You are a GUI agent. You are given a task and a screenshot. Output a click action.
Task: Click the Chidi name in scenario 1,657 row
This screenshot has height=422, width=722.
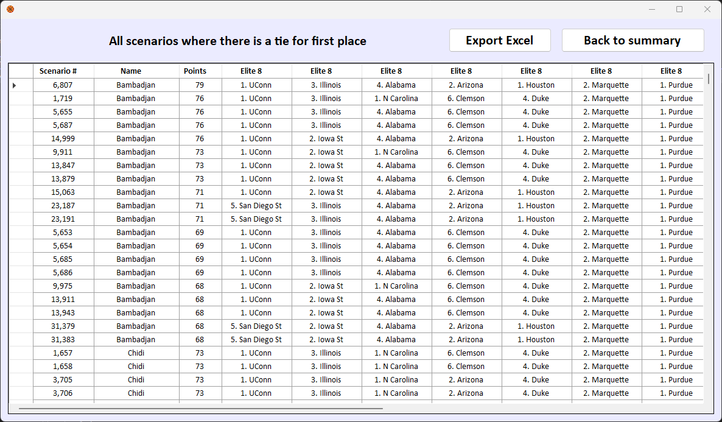(x=136, y=353)
